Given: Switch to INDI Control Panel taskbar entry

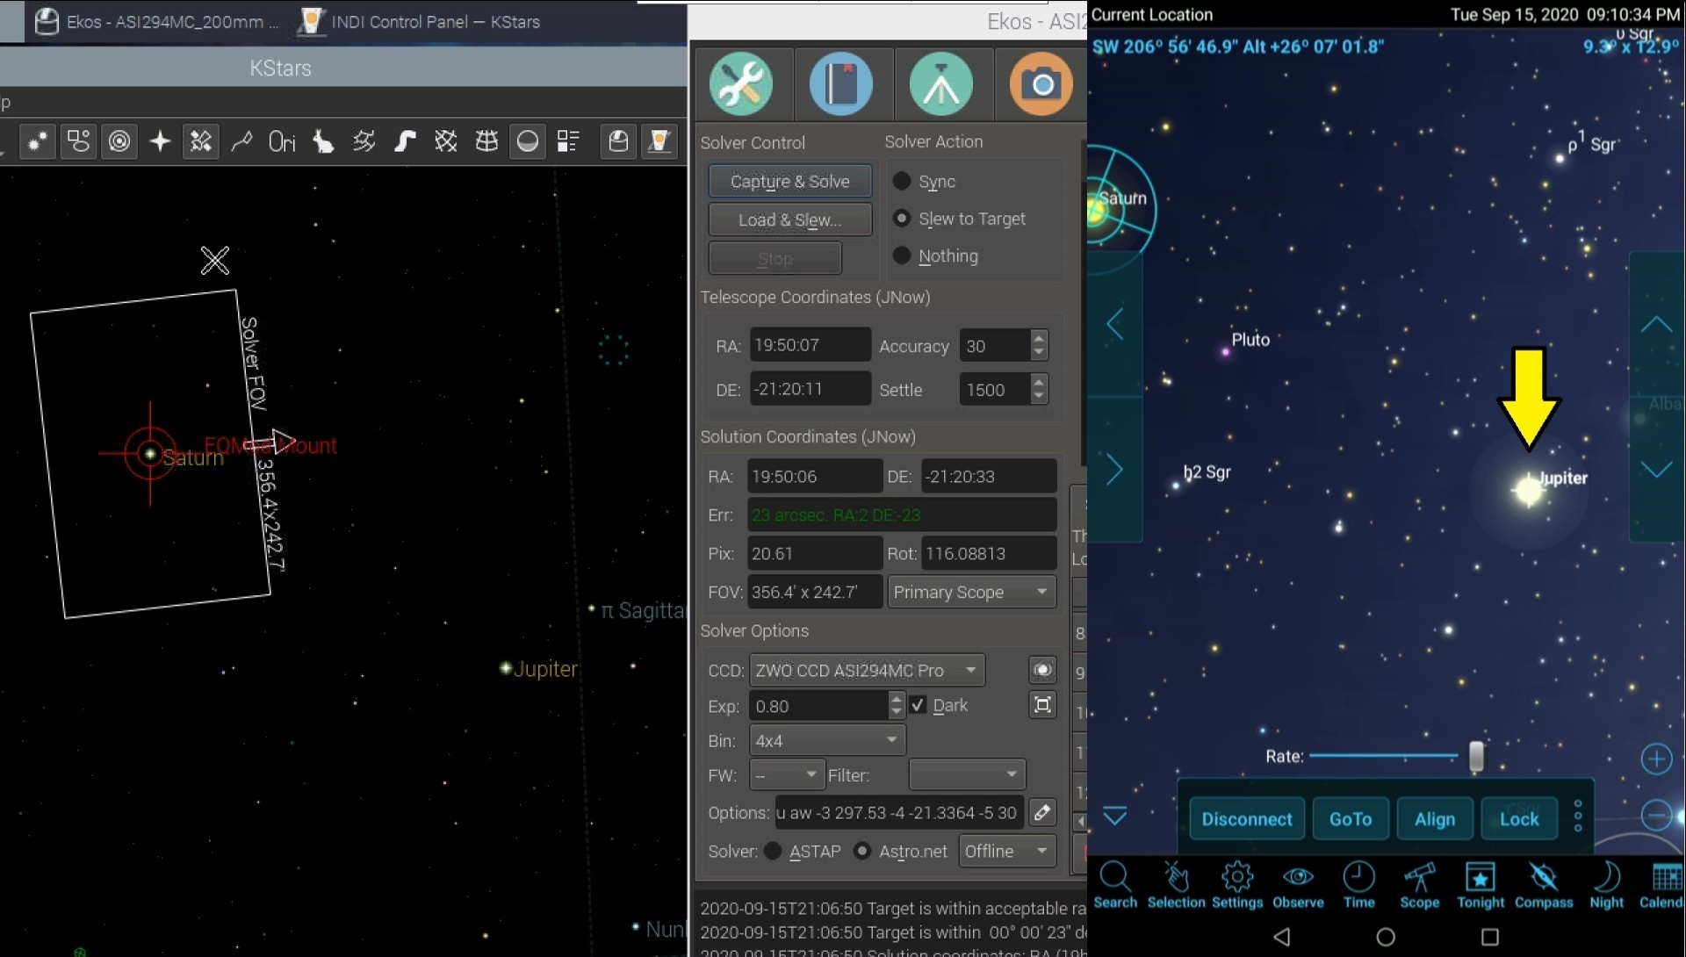Looking at the screenshot, I should coord(420,22).
